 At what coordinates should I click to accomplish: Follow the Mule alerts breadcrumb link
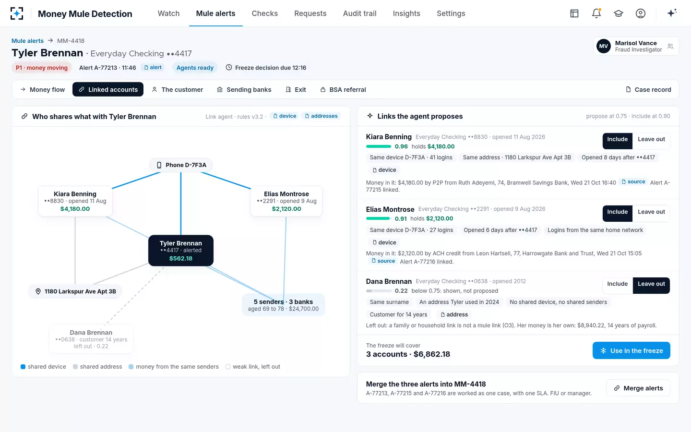click(x=27, y=41)
